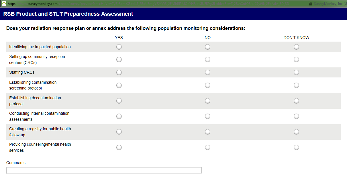Select YES for setting up community reception centers

point(119,59)
